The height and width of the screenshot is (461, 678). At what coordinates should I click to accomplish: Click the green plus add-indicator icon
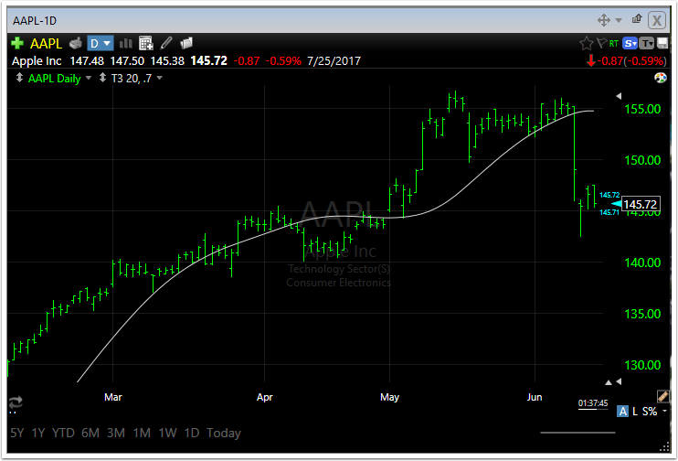click(17, 43)
